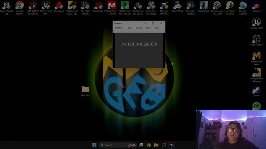Open the Video menu in the emulator window
The width and height of the screenshot is (266, 149).
click(130, 28)
